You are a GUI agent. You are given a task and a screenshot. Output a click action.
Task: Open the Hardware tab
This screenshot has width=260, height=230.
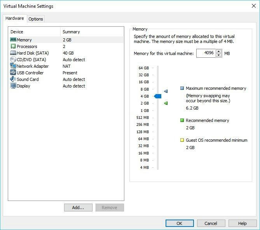click(x=15, y=18)
